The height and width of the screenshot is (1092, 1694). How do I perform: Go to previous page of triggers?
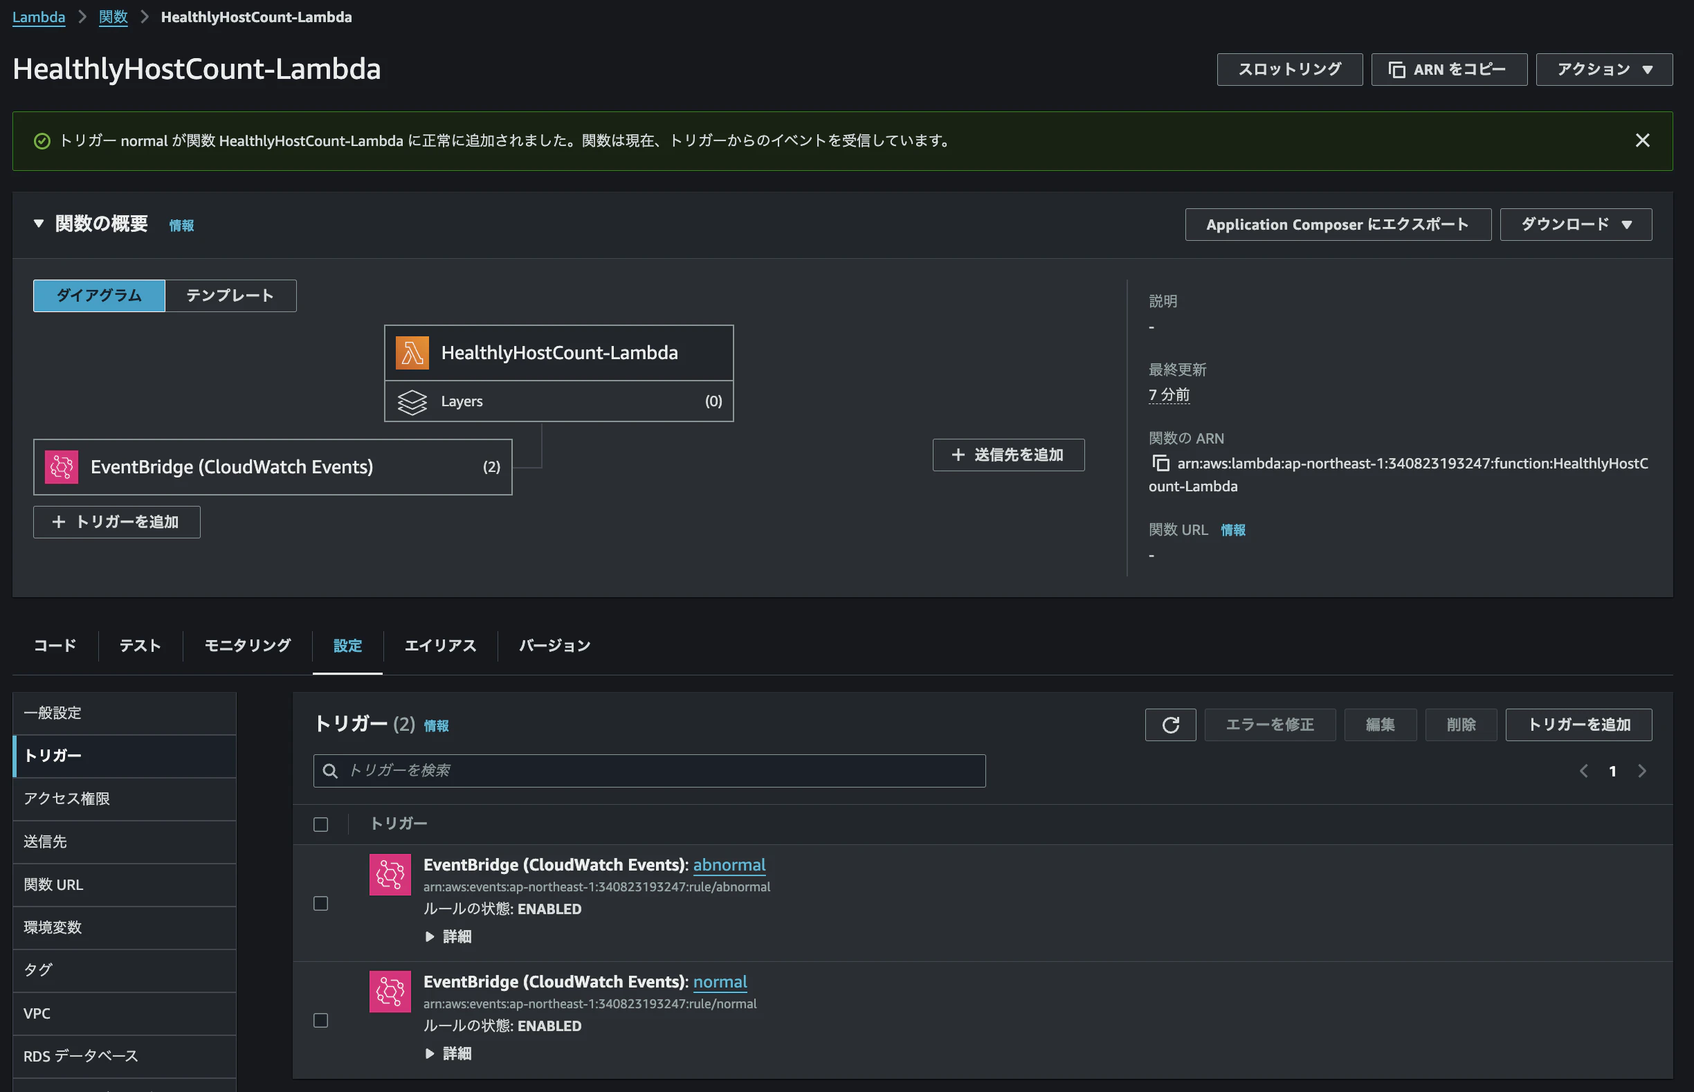point(1583,771)
